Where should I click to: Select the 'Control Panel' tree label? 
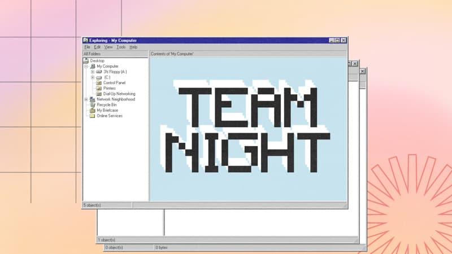point(115,82)
